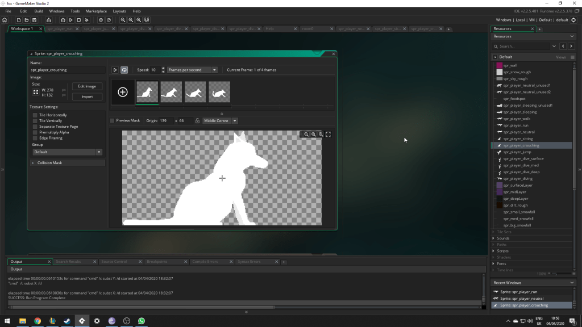The height and width of the screenshot is (327, 582).
Task: Open the Build menu
Action: (39, 11)
